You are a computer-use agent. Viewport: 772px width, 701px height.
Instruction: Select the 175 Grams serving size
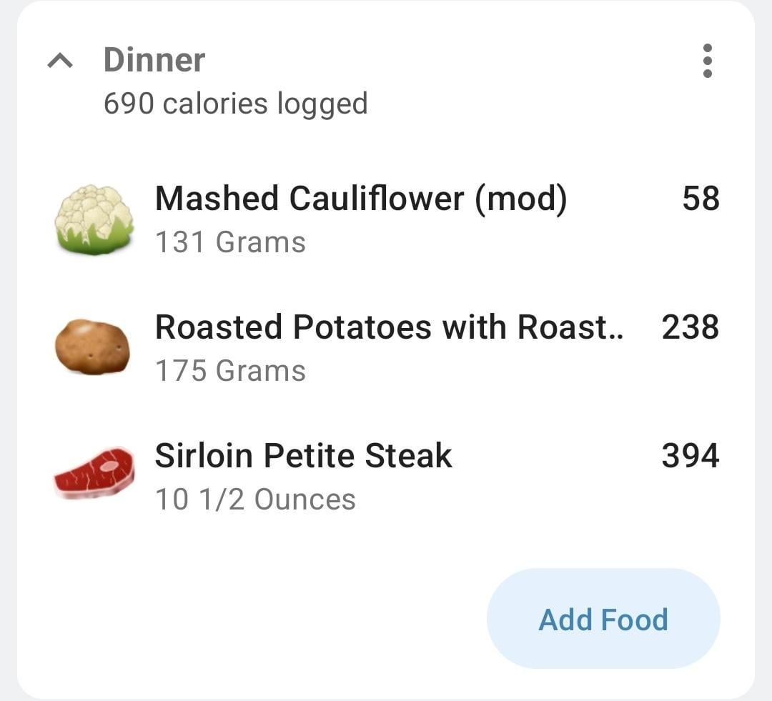pos(230,371)
